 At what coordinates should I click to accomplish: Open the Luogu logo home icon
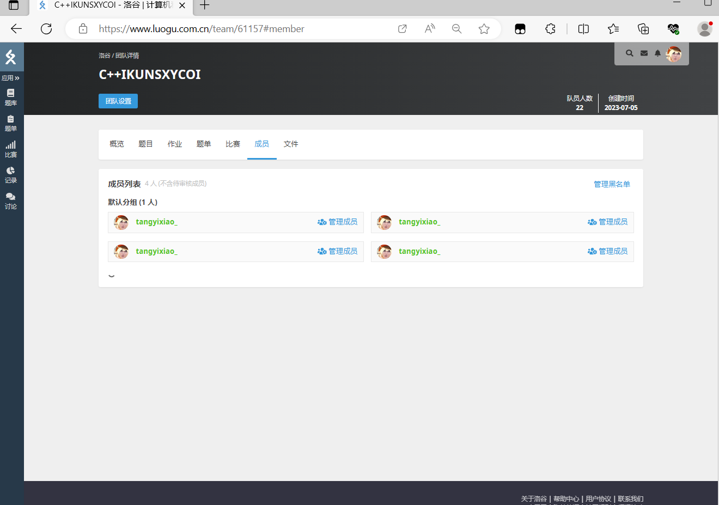11,57
